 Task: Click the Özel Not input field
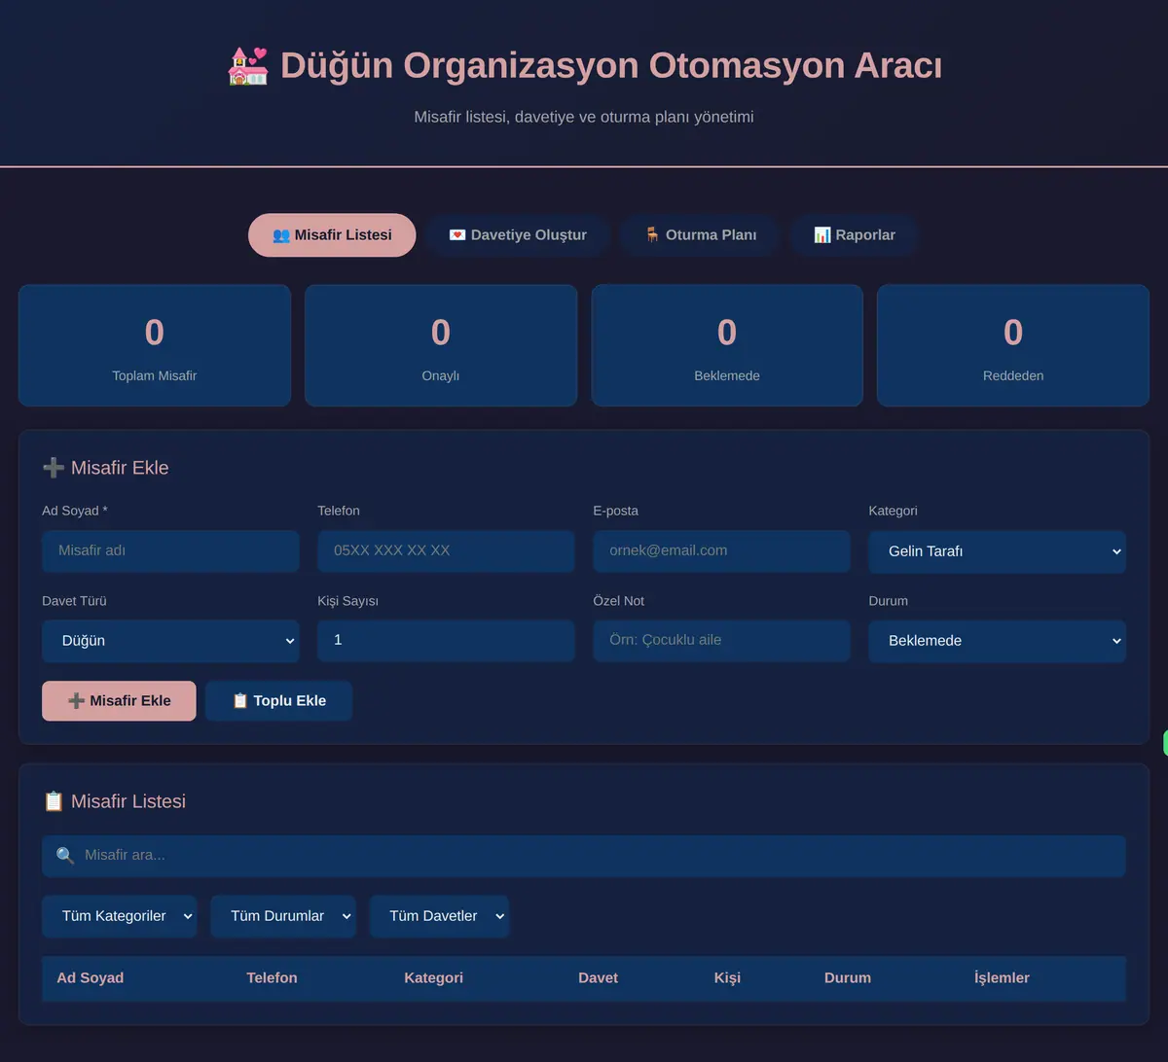721,640
